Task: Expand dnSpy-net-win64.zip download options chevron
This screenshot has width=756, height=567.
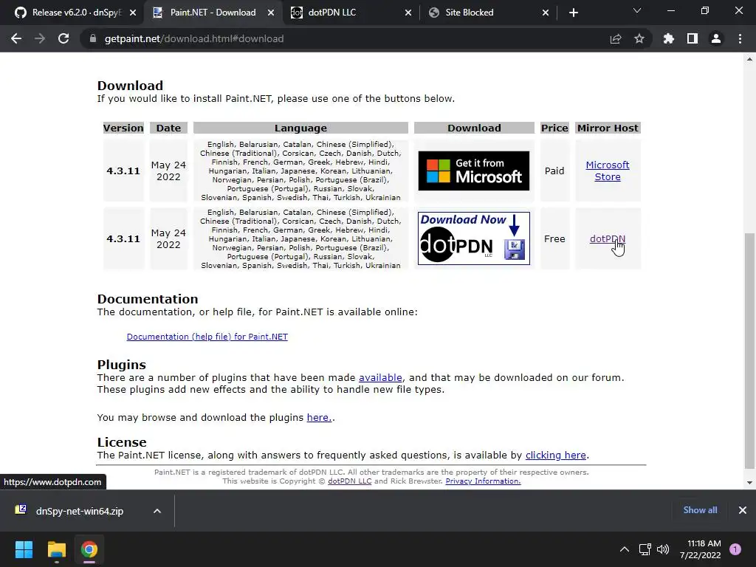Action: pos(157,511)
